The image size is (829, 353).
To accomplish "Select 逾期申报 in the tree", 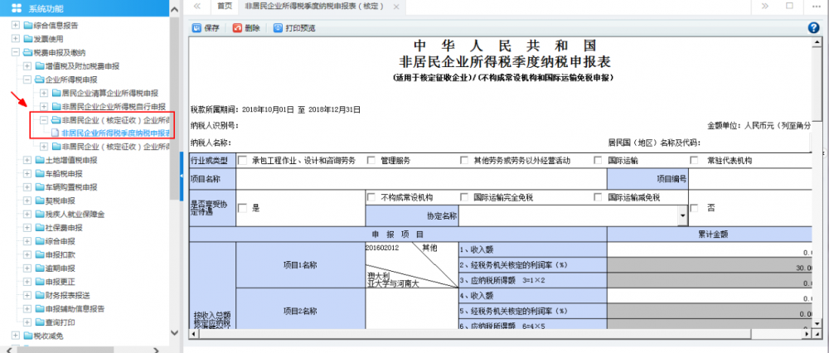I will pos(61,268).
